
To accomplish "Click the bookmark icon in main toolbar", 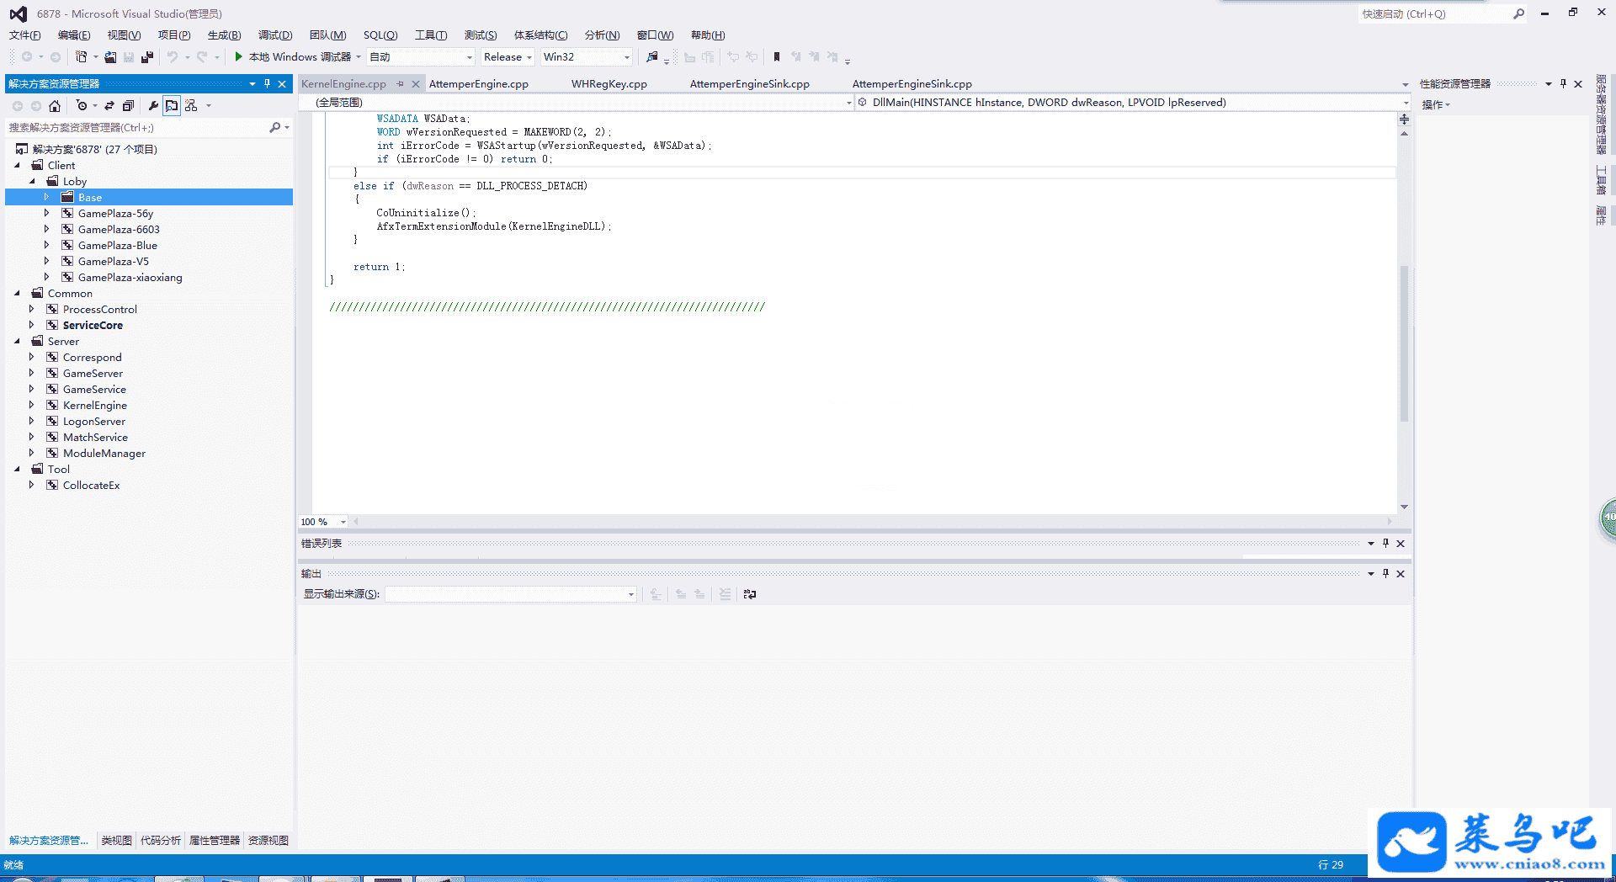I will (776, 57).
